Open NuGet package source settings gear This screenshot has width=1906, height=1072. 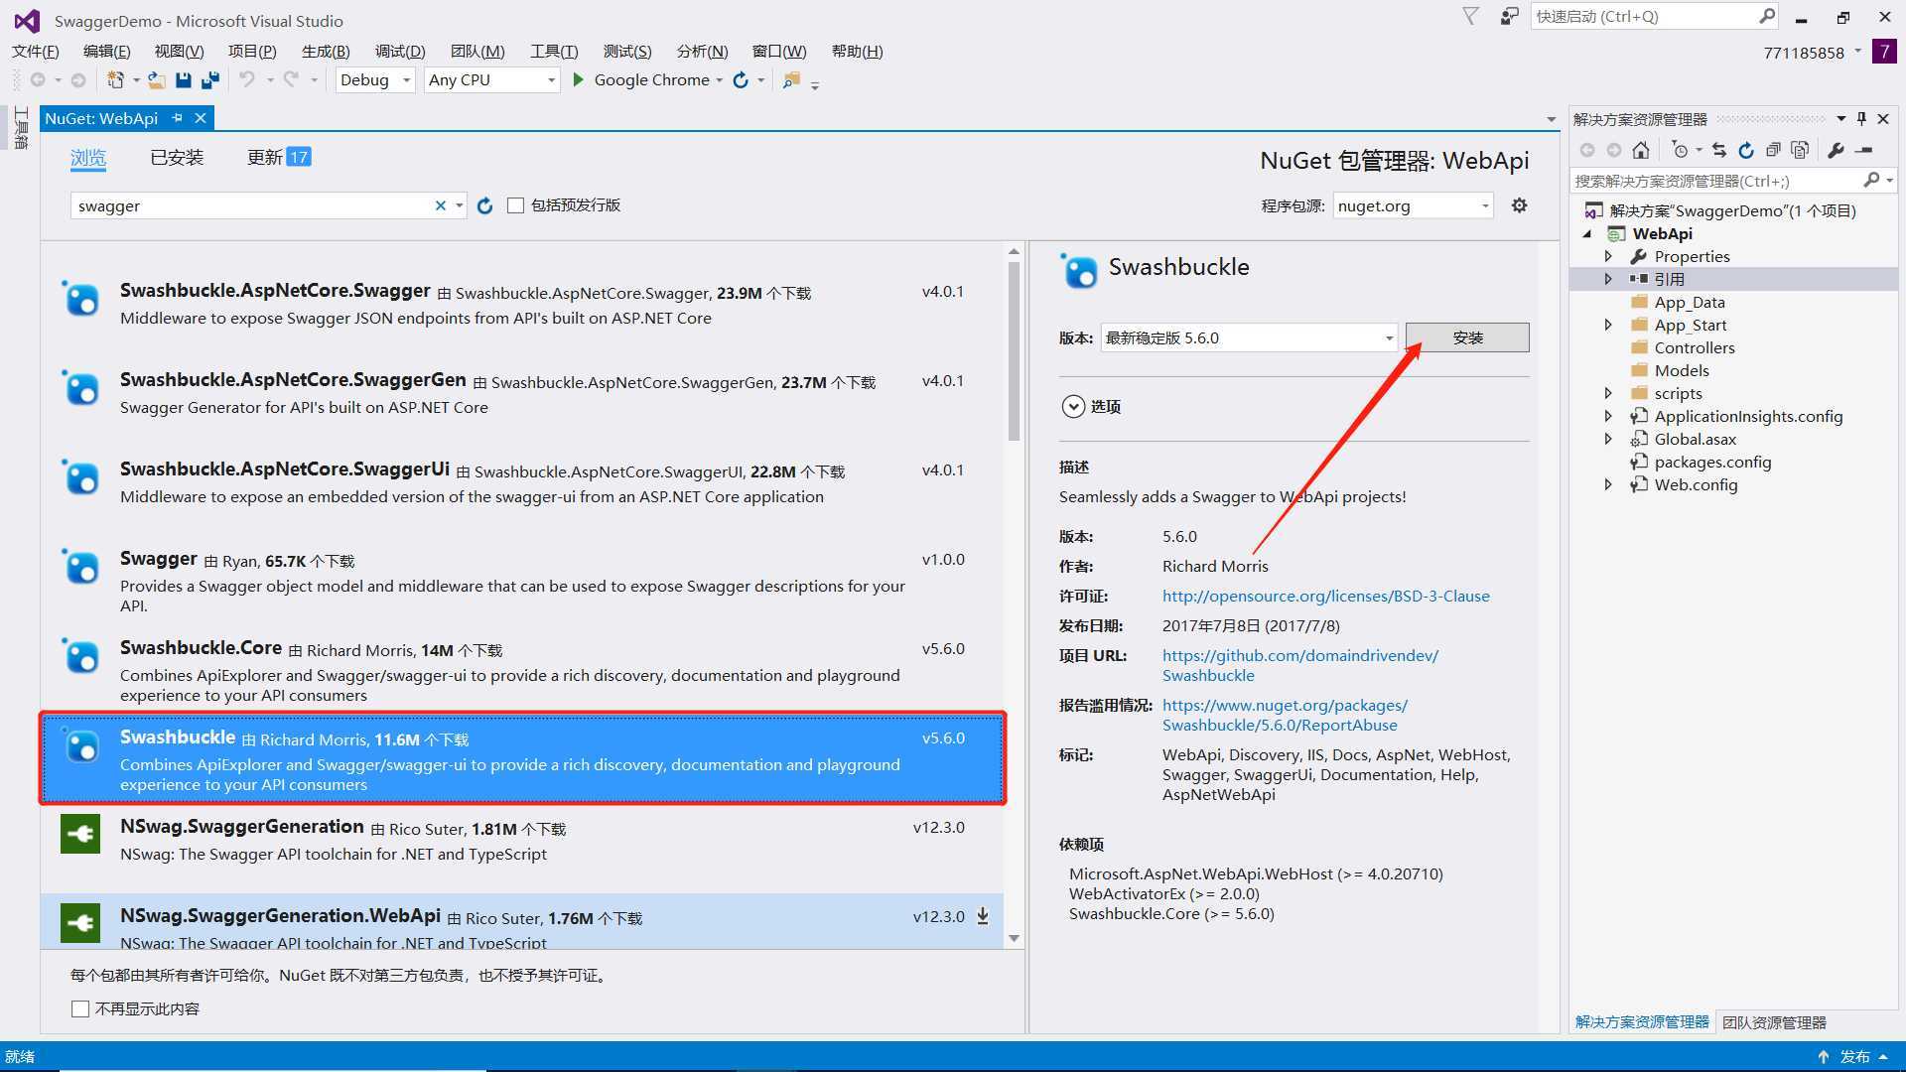[1519, 205]
